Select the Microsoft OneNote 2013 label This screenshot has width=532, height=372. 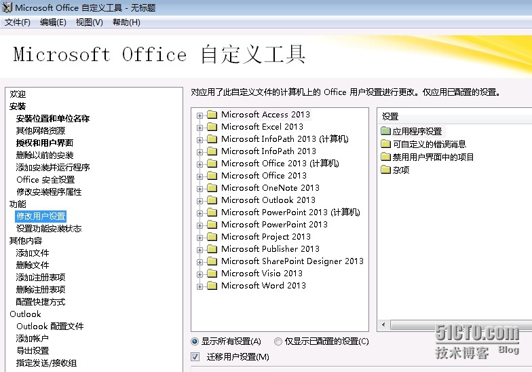click(x=270, y=188)
